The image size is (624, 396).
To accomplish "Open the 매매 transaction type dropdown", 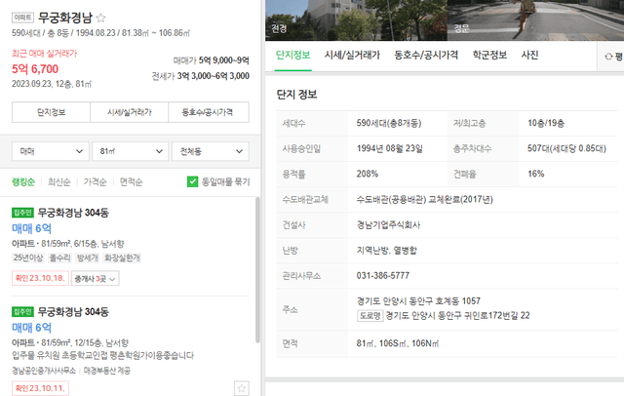I will [x=51, y=151].
